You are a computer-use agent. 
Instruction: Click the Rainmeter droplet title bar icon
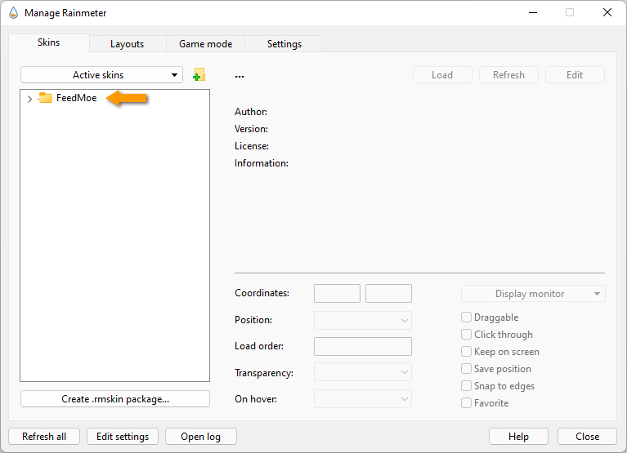[x=14, y=13]
